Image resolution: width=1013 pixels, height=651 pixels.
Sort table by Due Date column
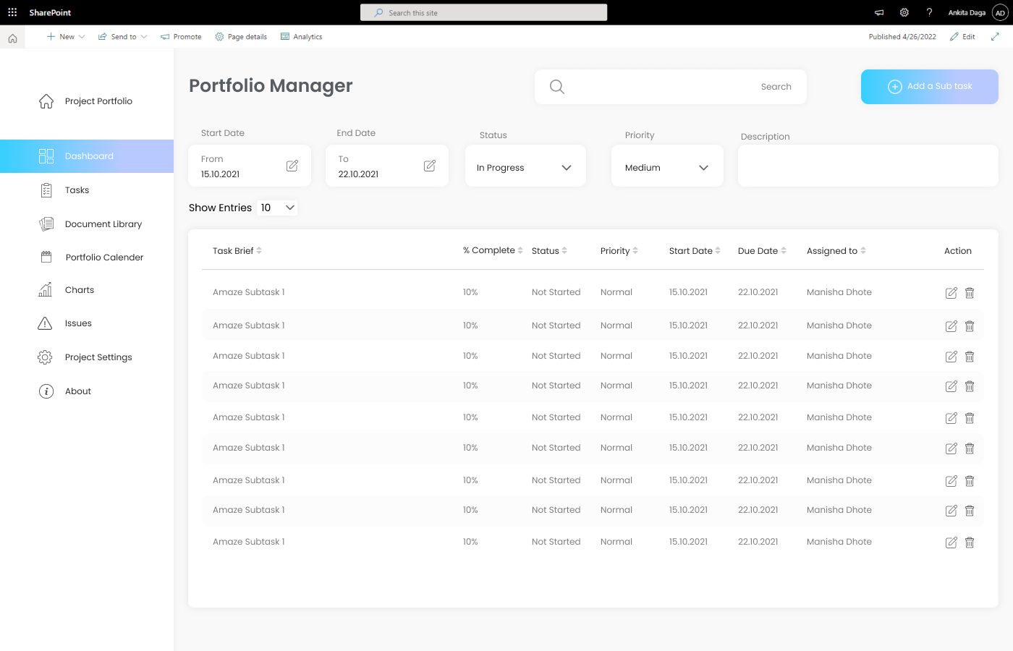pyautogui.click(x=784, y=251)
